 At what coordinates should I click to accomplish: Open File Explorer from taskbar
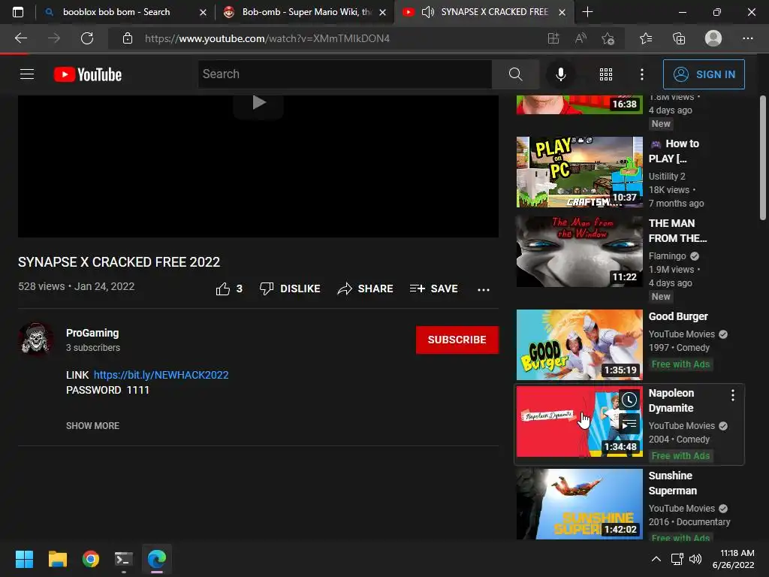pos(57,559)
